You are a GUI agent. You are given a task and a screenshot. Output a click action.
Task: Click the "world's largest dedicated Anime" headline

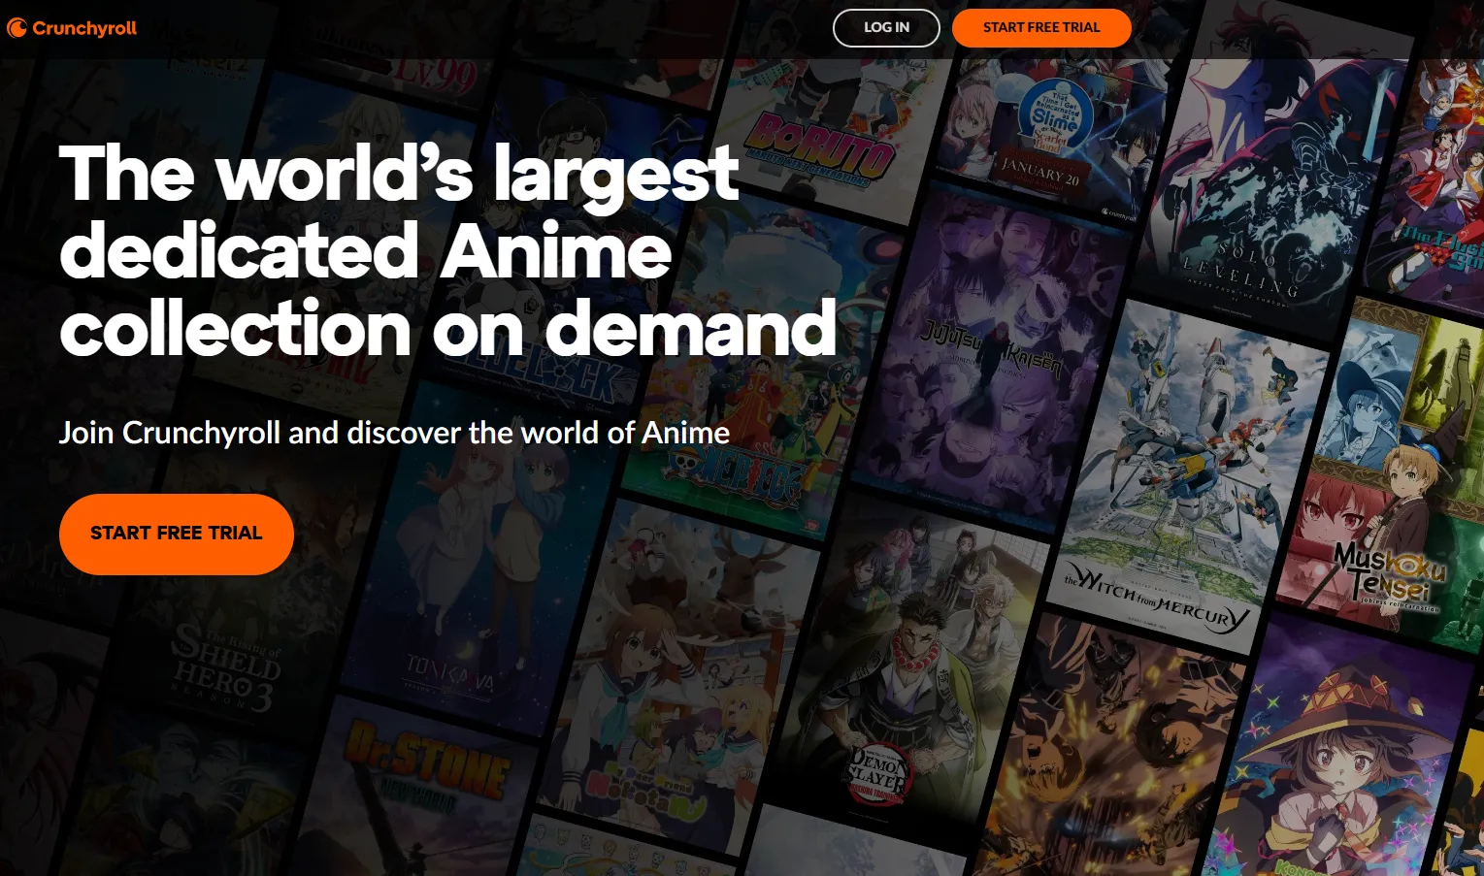pyautogui.click(x=446, y=252)
